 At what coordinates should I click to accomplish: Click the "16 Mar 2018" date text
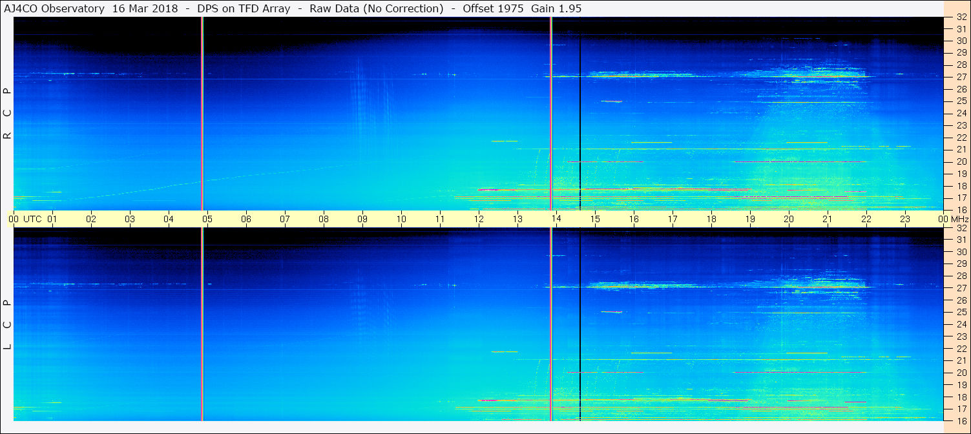(145, 8)
